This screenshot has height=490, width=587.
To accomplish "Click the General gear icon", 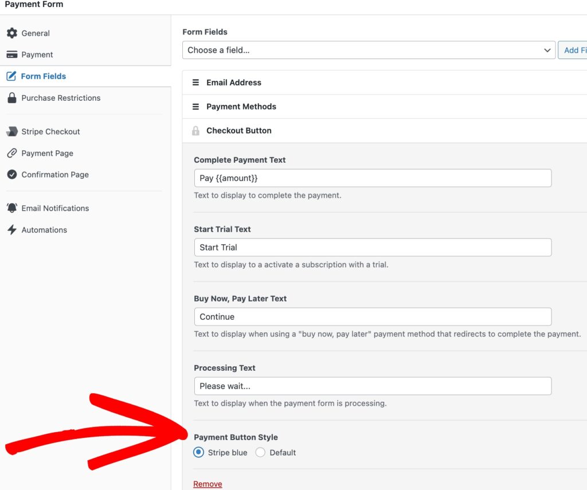I will click(11, 33).
